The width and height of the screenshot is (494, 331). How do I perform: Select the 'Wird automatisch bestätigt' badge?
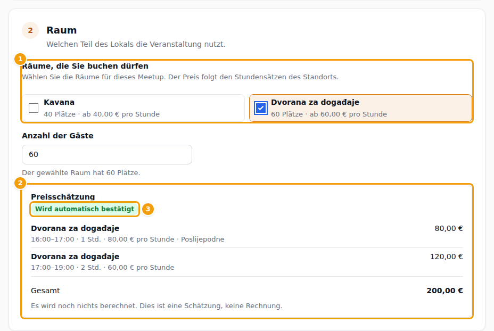[x=85, y=209]
